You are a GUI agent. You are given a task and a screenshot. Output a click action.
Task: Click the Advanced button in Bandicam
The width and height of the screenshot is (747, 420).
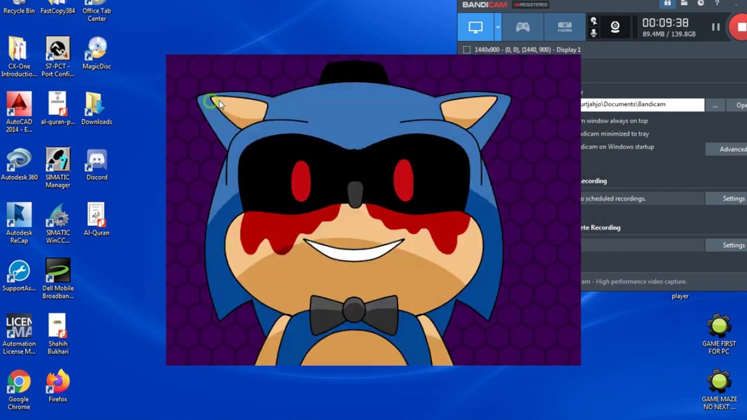click(727, 149)
